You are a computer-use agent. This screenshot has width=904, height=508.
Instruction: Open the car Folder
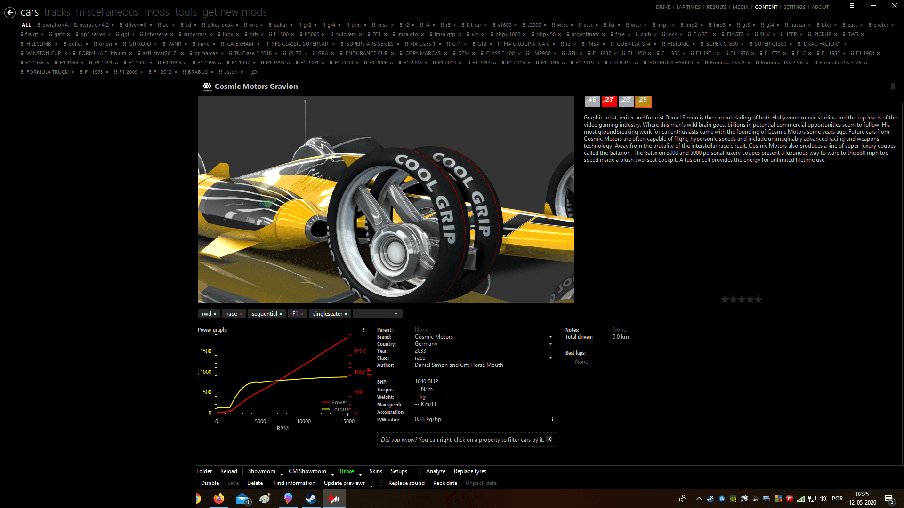[x=204, y=471]
